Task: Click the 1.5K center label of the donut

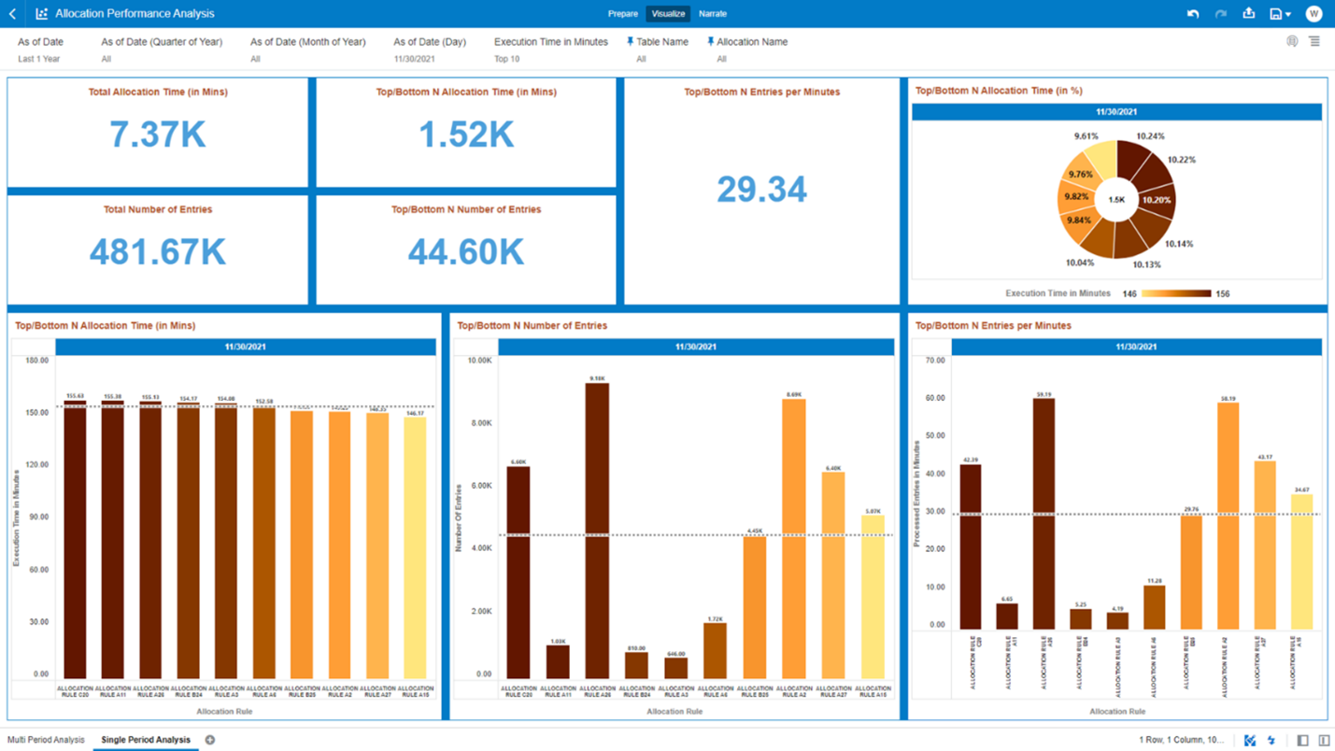Action: tap(1116, 200)
